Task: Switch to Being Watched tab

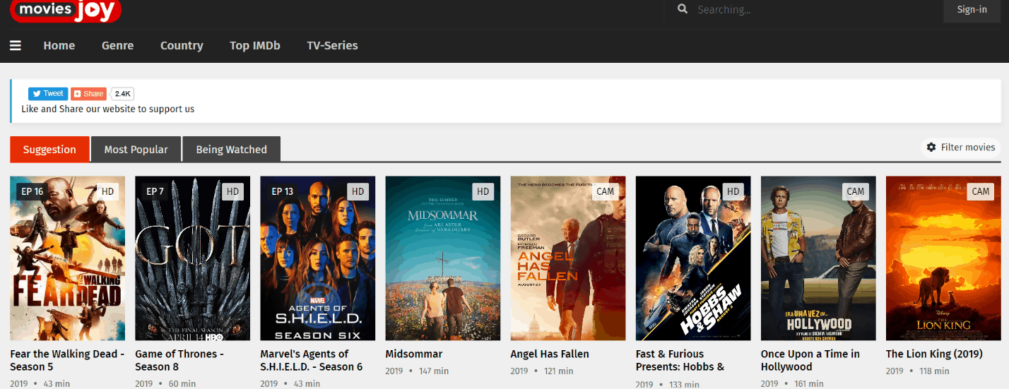Action: point(232,150)
